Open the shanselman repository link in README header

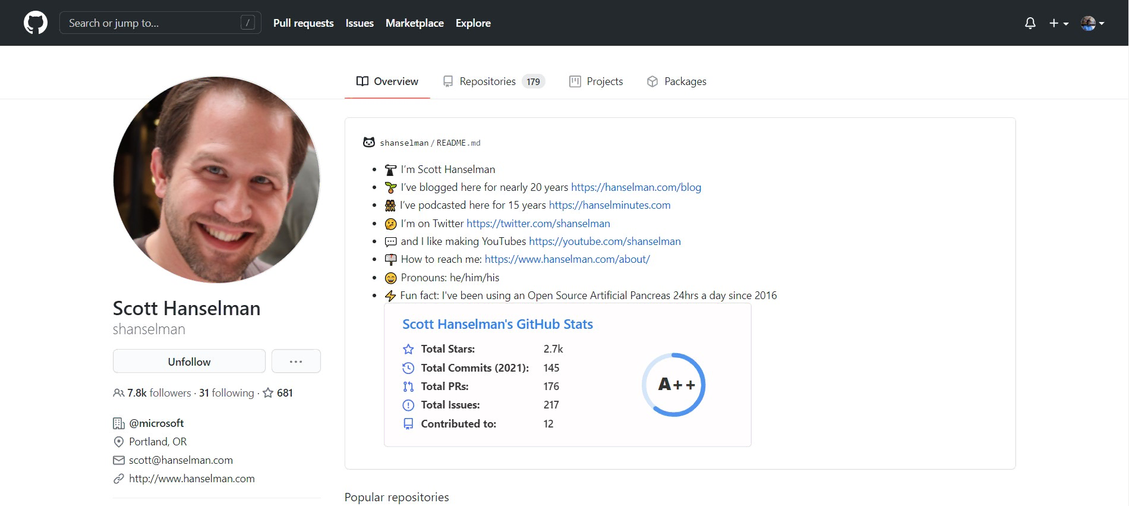pos(404,143)
